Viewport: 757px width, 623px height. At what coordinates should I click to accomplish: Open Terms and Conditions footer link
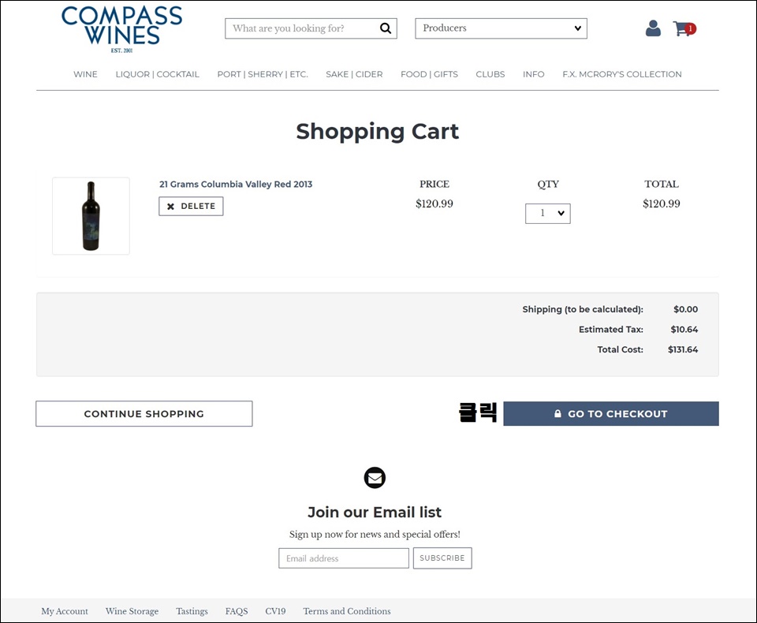(x=347, y=611)
